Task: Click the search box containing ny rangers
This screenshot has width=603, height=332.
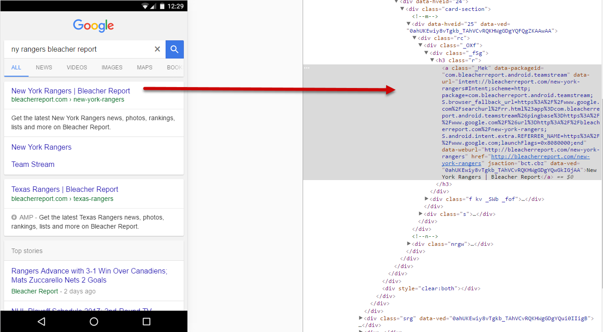Action: (79, 49)
